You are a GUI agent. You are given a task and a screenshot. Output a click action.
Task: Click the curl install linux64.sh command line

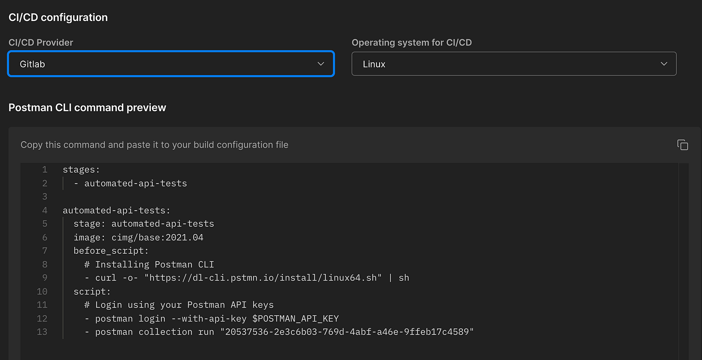(x=247, y=277)
